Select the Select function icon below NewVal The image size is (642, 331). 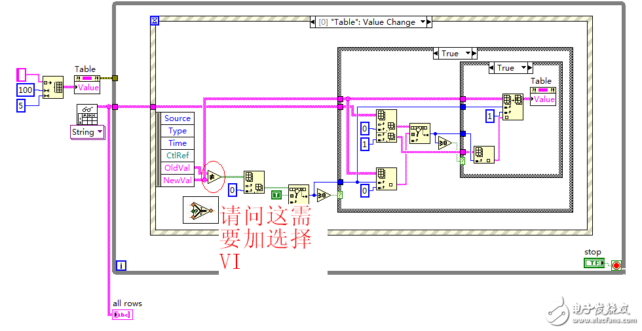coord(200,210)
